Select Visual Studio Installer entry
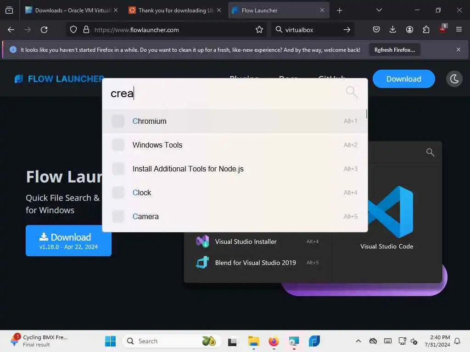Viewport: 470px width, 352px height. [x=257, y=242]
